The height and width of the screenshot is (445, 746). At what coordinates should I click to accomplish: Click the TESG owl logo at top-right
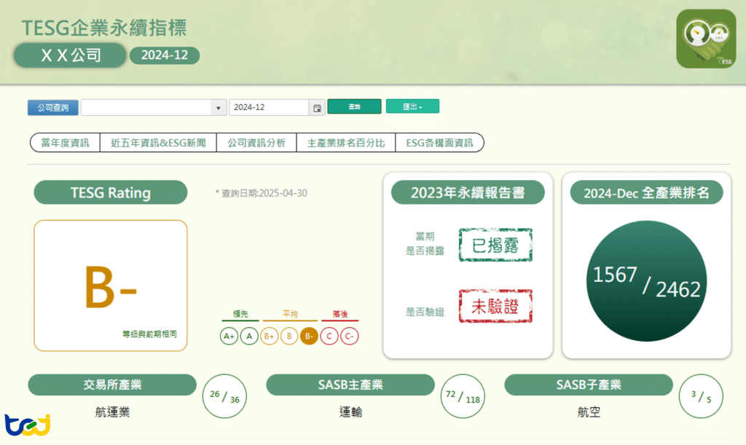click(706, 38)
